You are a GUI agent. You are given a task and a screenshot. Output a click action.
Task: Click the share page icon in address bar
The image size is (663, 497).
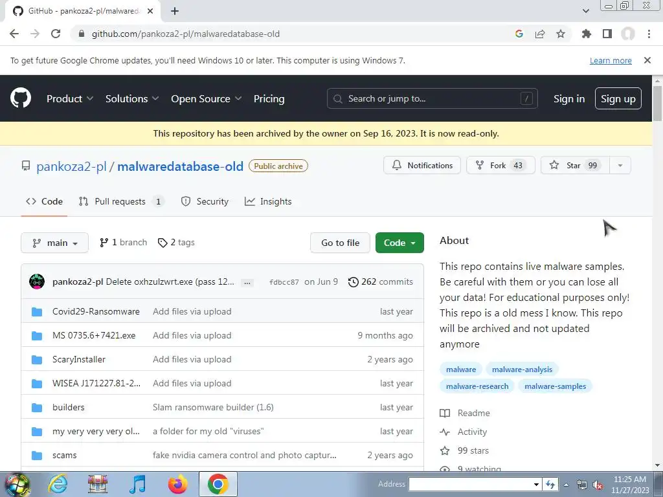coord(540,34)
